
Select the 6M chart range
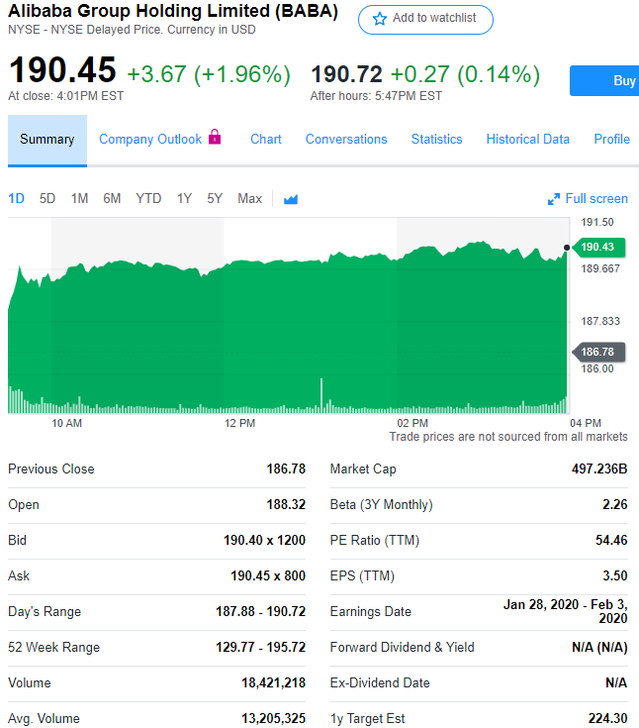(x=112, y=199)
